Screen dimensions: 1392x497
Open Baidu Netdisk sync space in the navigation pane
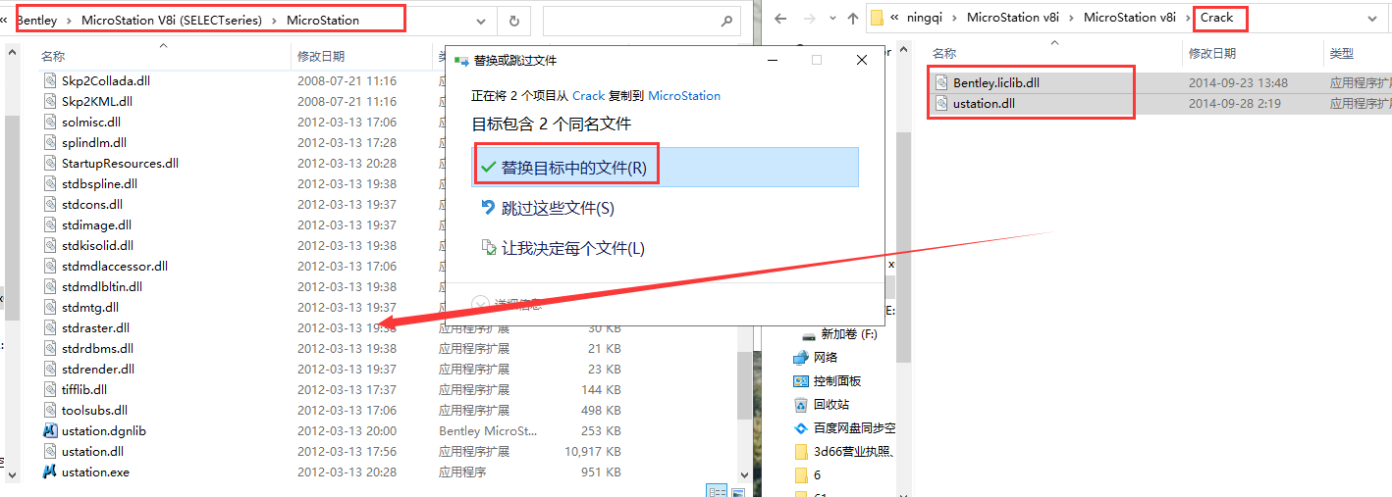(x=845, y=427)
